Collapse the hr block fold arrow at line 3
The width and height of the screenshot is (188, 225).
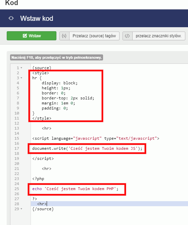pos(21,78)
